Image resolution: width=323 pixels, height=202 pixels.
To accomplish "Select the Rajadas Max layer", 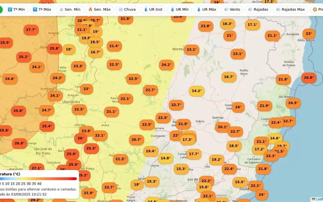I will 290,9.
